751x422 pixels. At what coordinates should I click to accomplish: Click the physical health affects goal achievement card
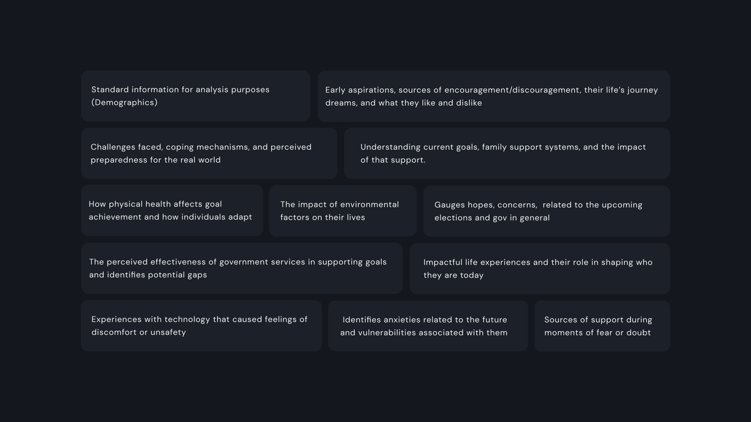point(172,210)
